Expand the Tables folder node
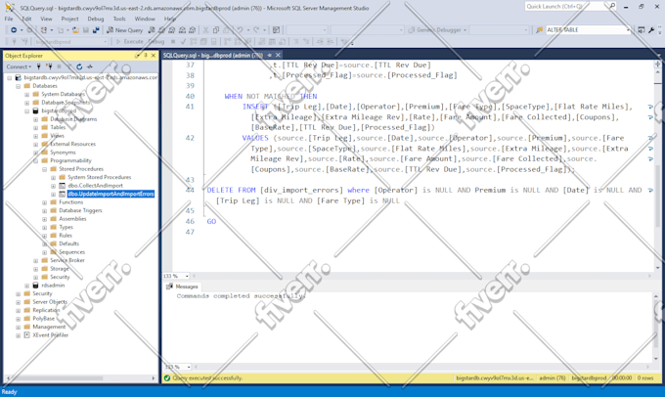The image size is (665, 397). [35, 128]
